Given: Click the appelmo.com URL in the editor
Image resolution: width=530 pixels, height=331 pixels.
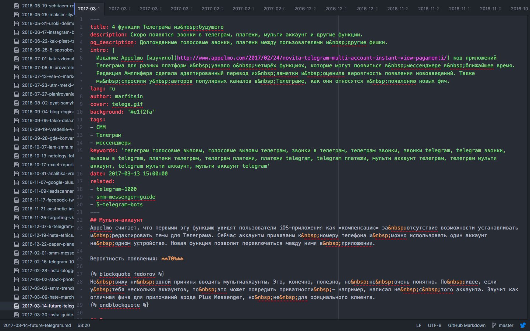Looking at the screenshot, I should tap(312, 58).
